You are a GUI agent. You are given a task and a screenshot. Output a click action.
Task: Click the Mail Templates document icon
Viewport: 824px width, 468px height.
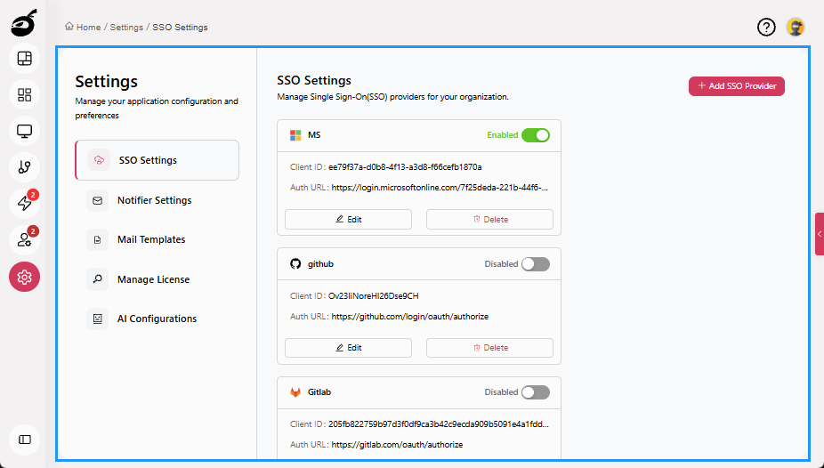[x=97, y=239]
